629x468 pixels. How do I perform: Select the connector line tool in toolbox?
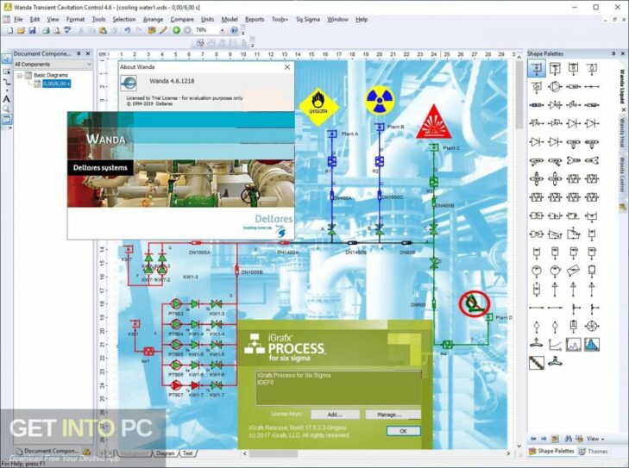(6, 83)
